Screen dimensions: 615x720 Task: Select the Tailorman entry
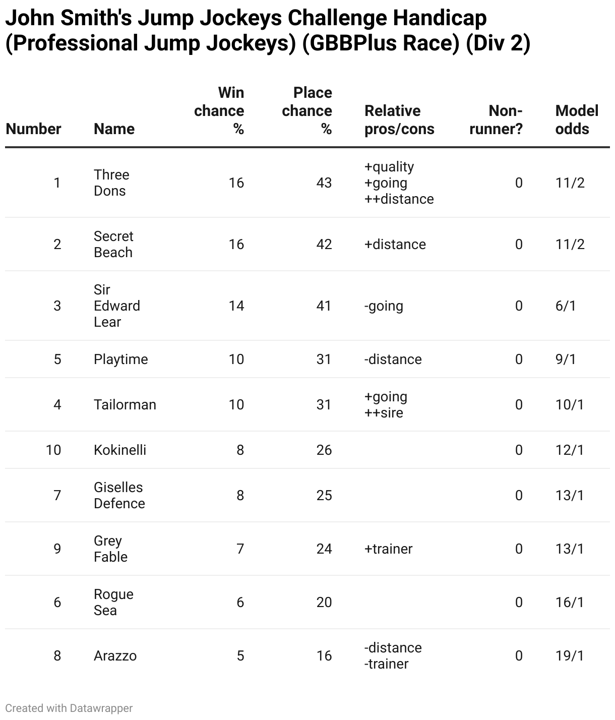pyautogui.click(x=125, y=404)
